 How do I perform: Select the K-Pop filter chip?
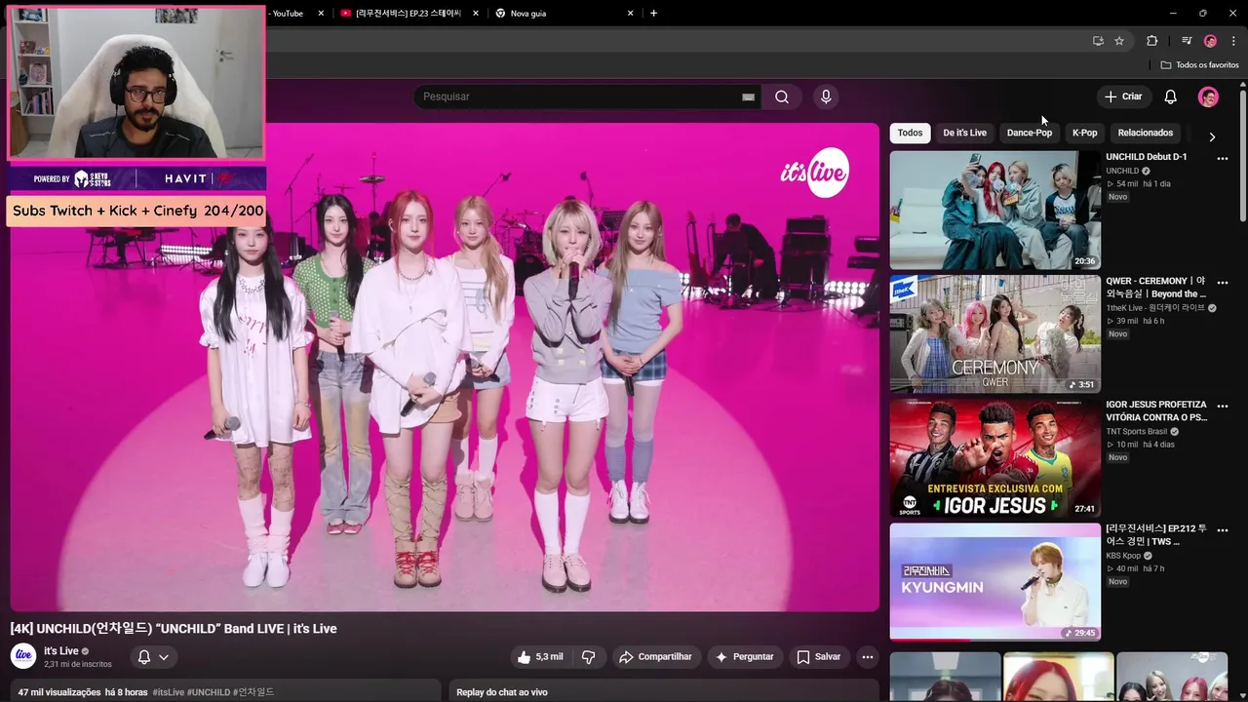point(1084,133)
